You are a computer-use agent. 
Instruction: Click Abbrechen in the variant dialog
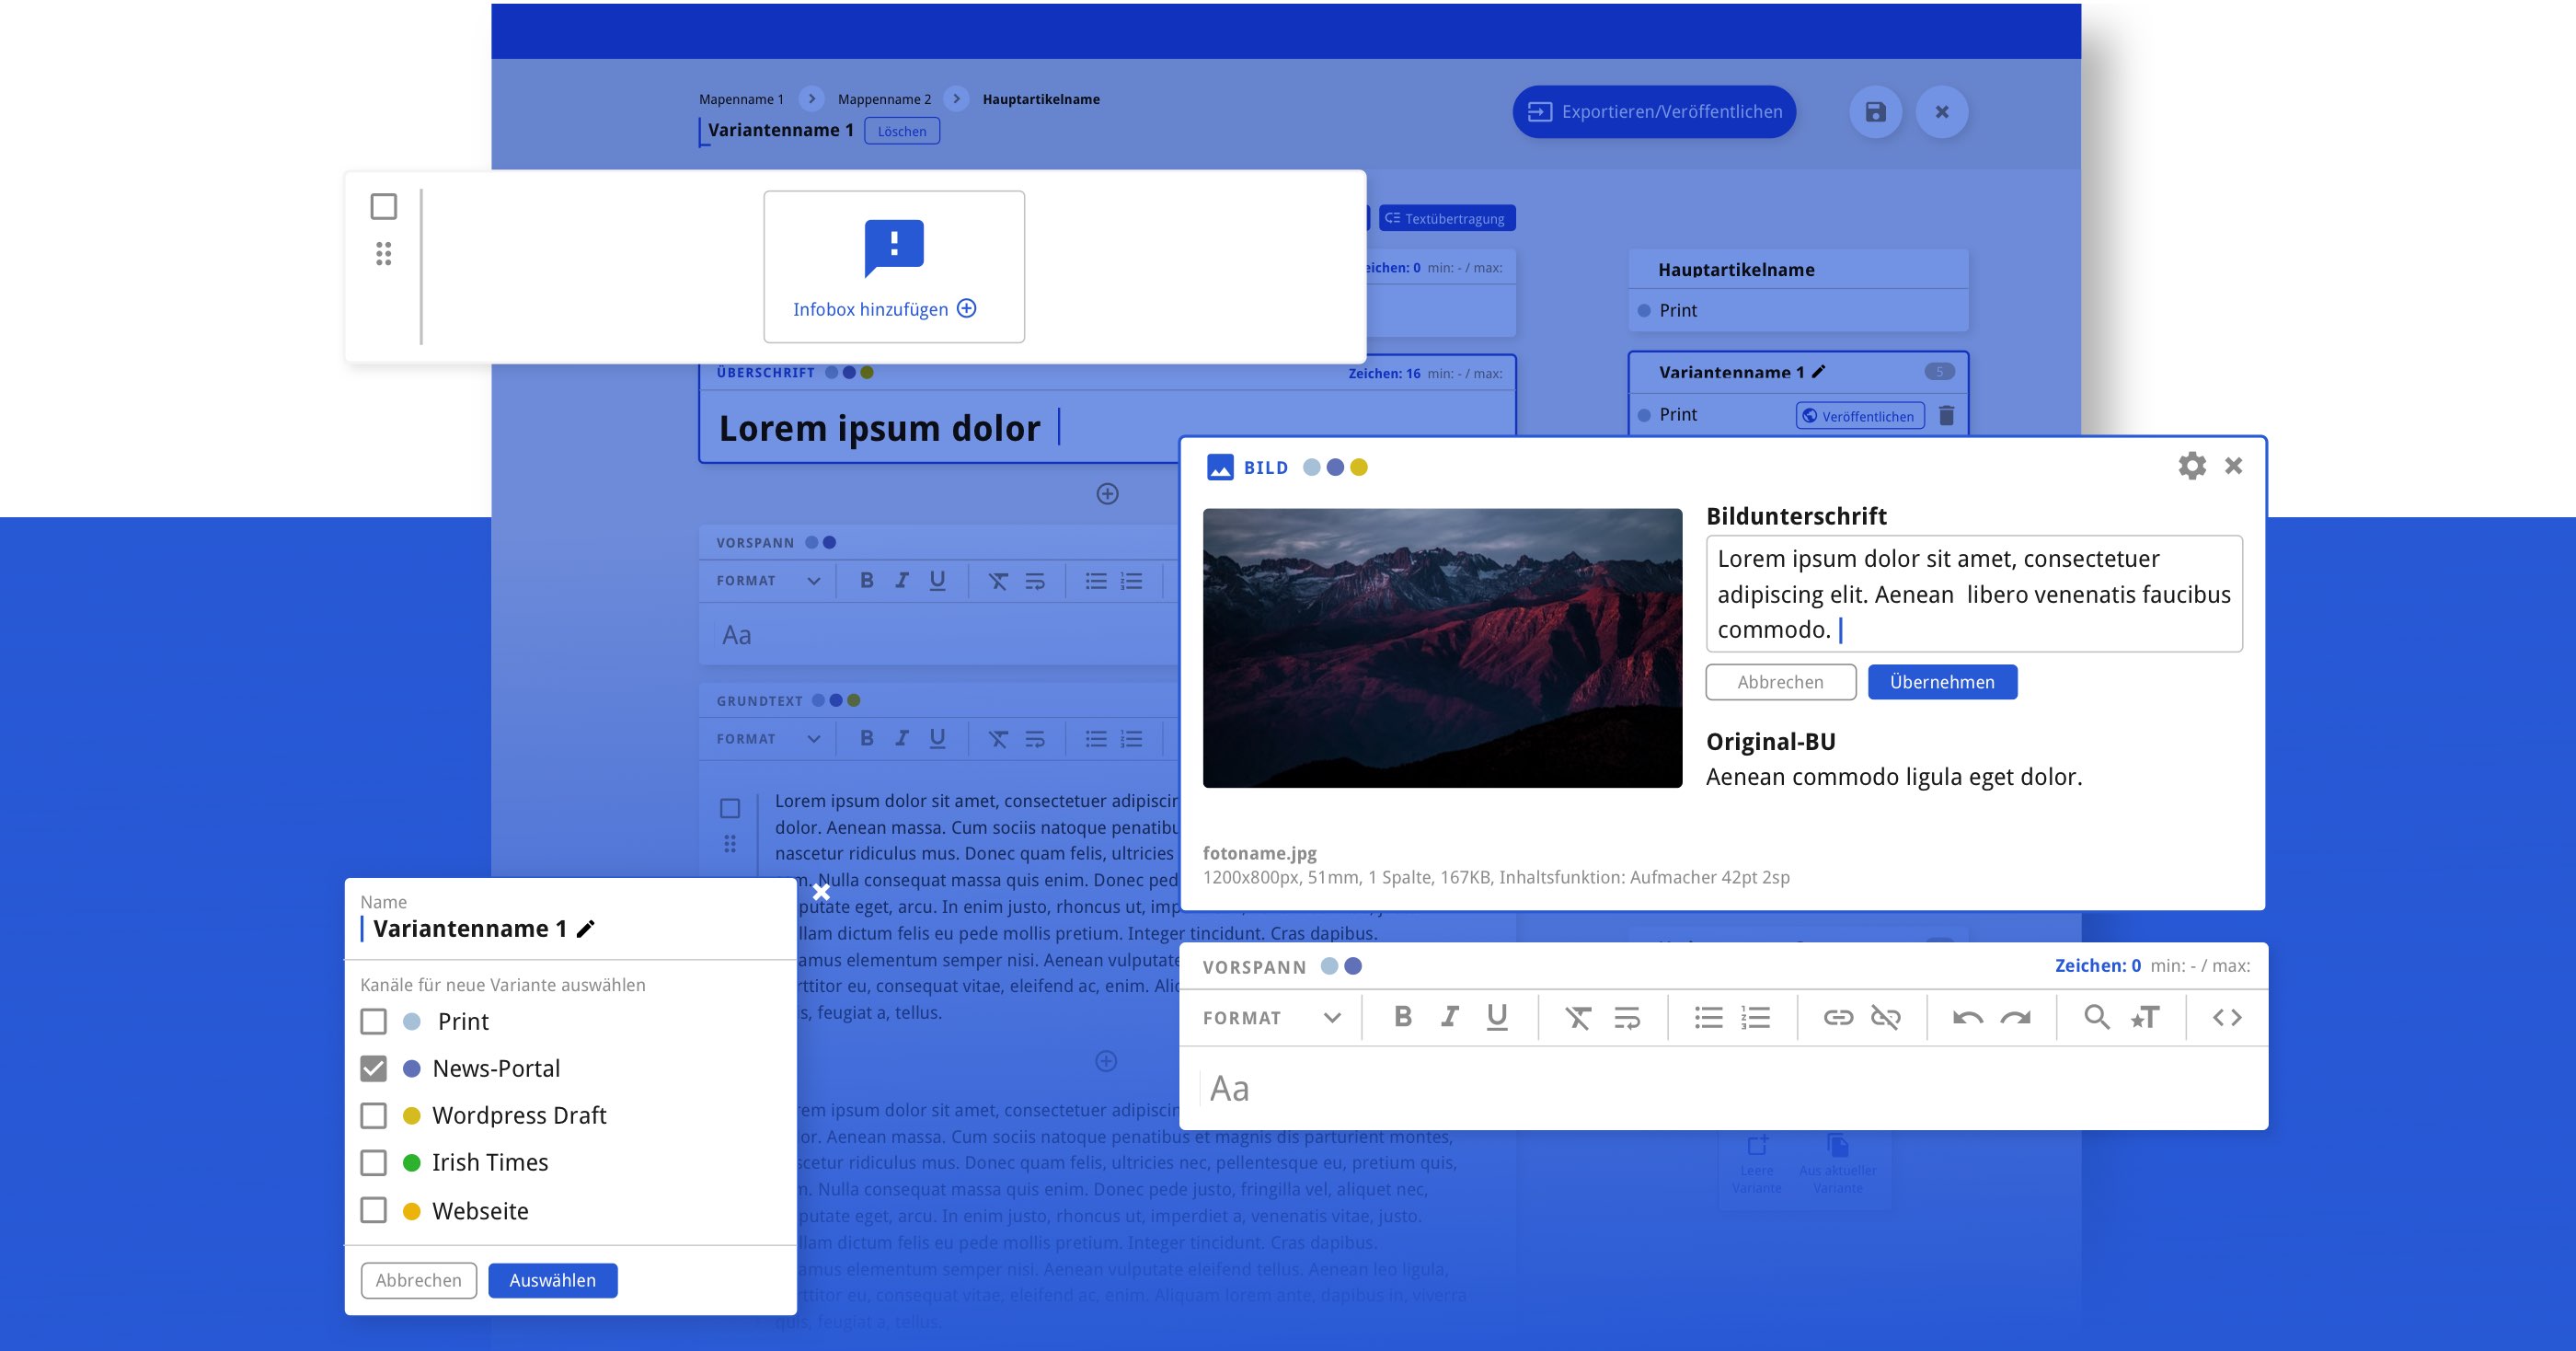(418, 1281)
